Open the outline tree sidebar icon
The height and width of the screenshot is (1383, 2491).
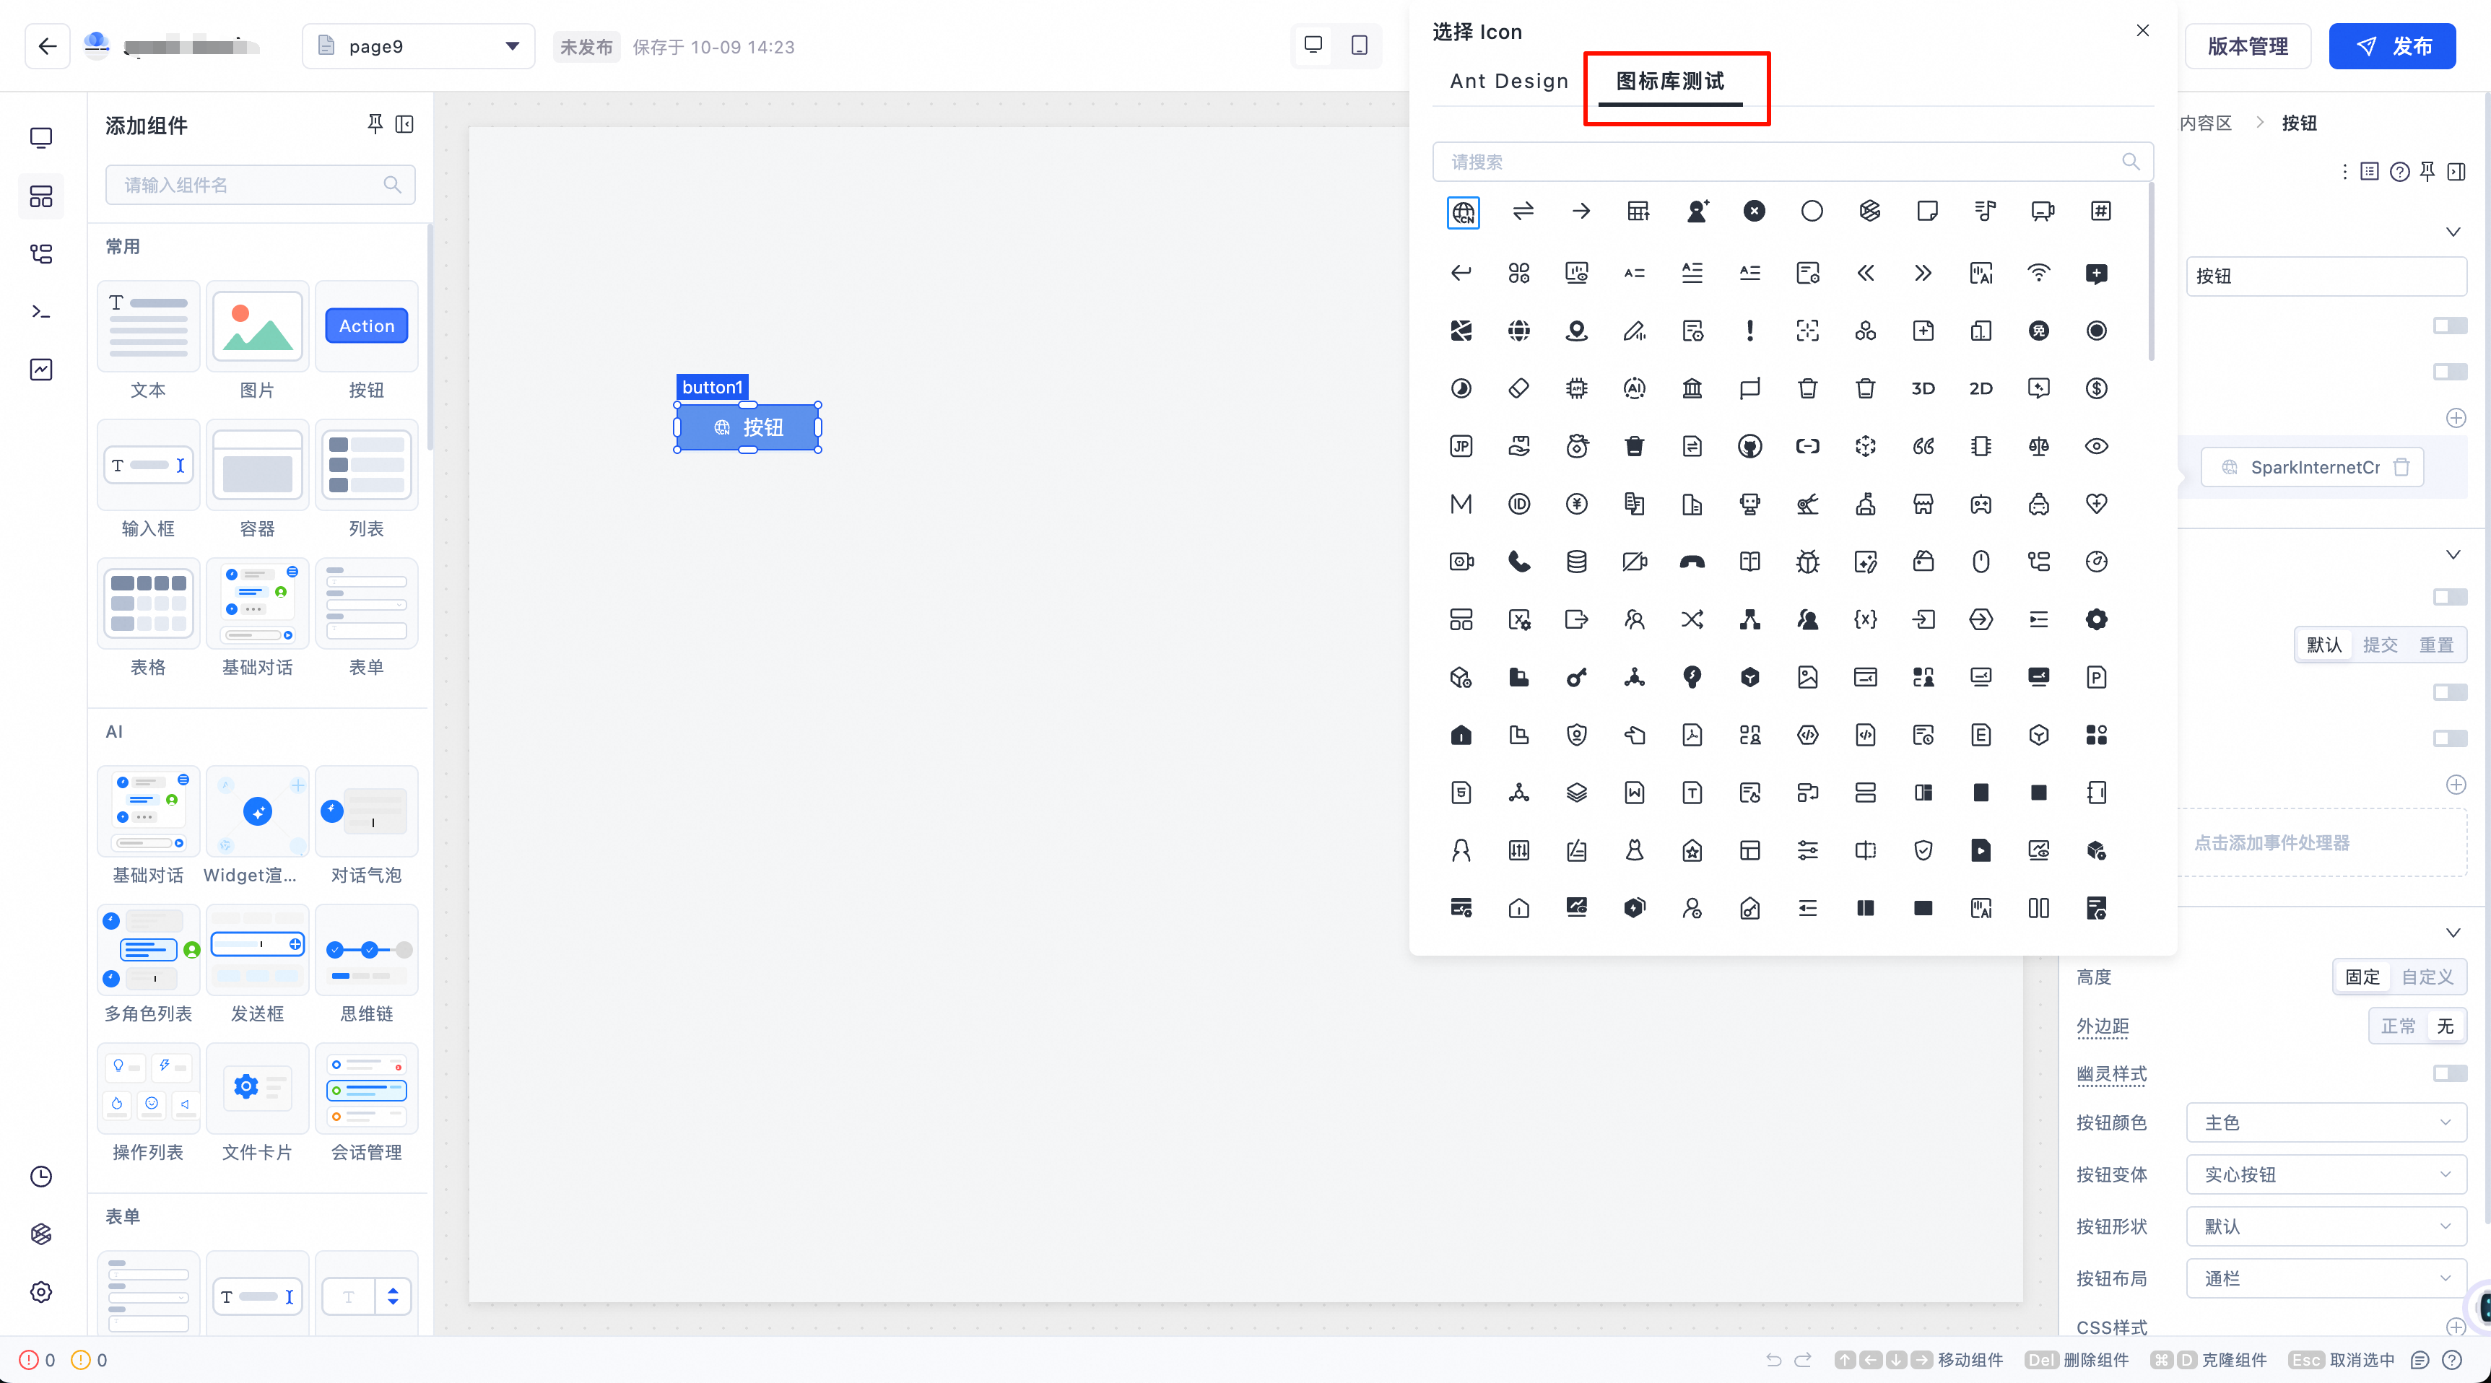click(40, 254)
